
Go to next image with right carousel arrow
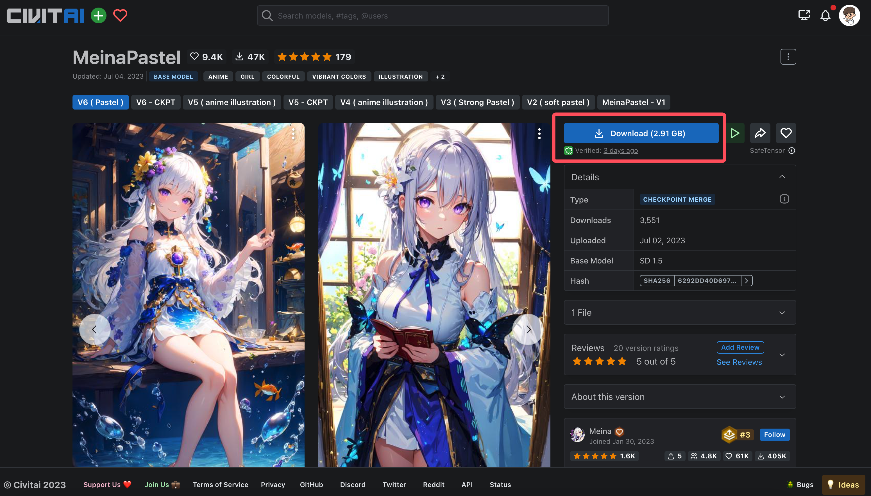(x=528, y=329)
